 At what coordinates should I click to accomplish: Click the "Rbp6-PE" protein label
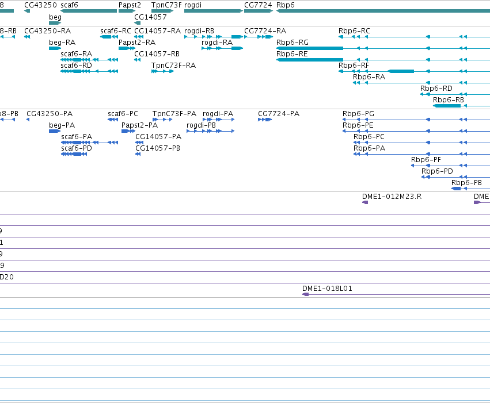click(358, 125)
